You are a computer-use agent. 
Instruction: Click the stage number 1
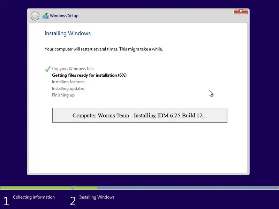[6, 201]
